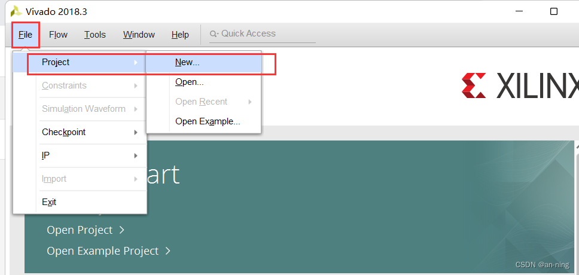579x275 pixels.
Task: Click the Open Project link
Action: click(86, 230)
